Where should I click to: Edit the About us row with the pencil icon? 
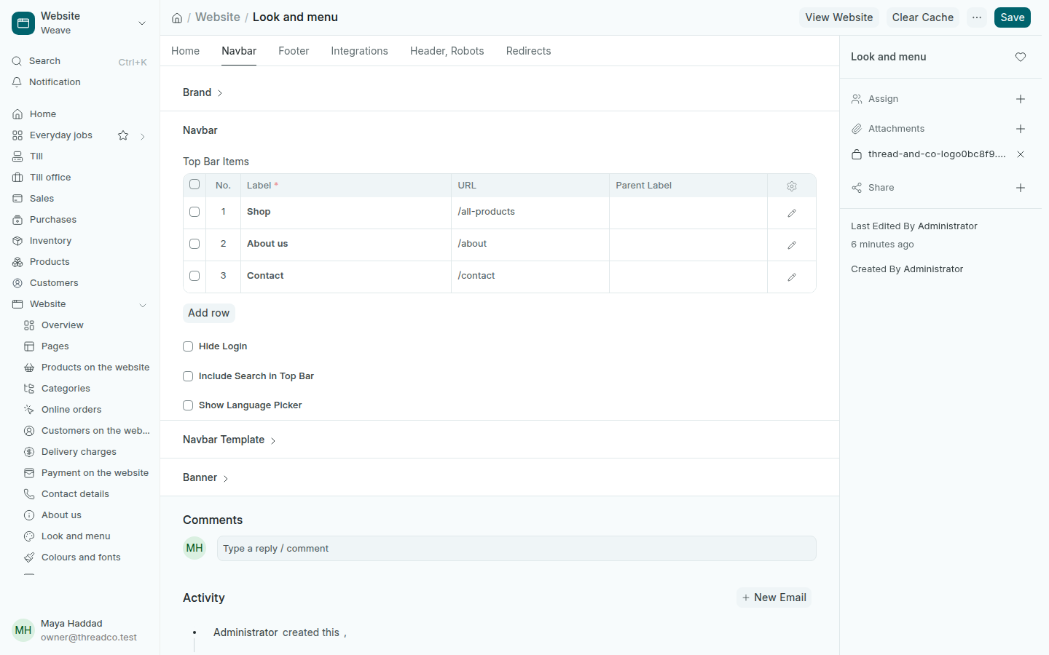pyautogui.click(x=792, y=245)
